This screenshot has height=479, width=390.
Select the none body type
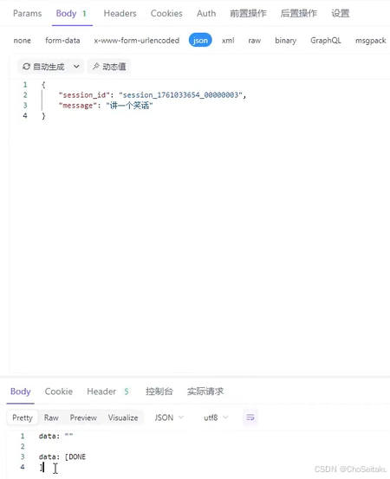coord(22,41)
